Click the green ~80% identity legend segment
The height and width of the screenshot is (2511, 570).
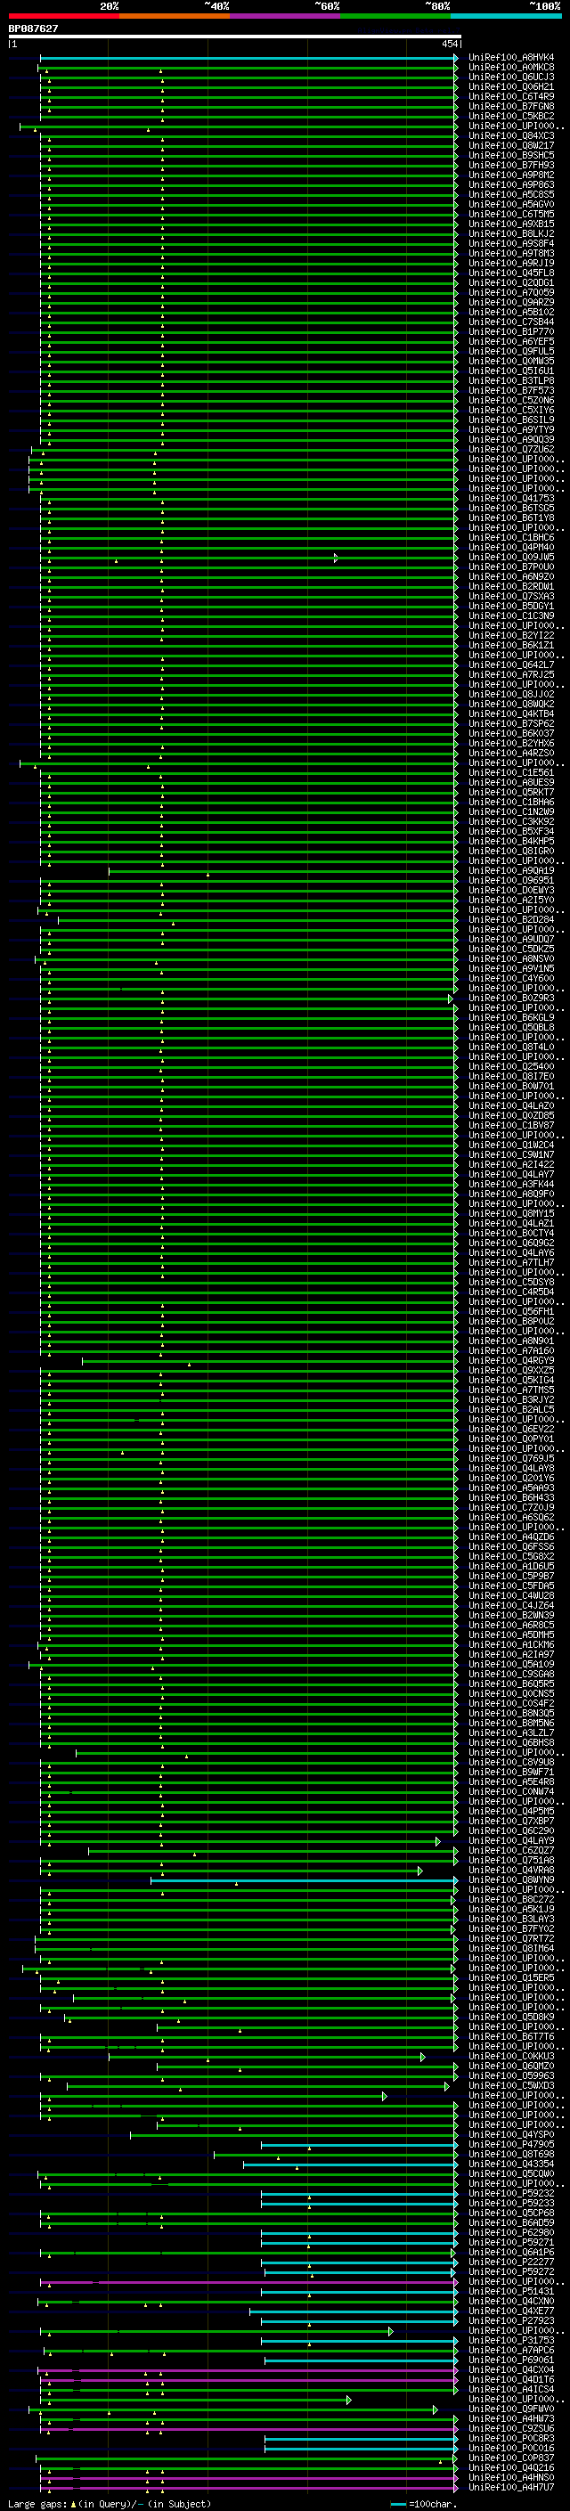click(395, 16)
